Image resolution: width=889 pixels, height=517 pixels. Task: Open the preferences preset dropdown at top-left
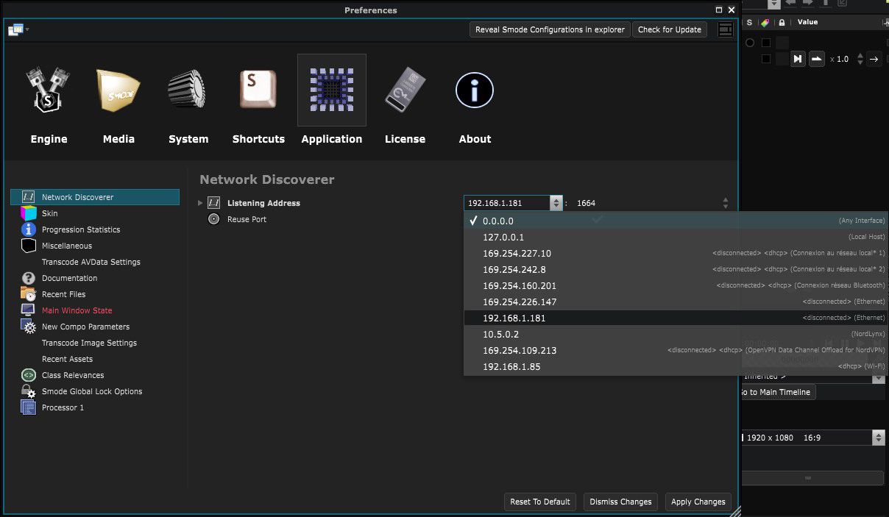pyautogui.click(x=18, y=29)
